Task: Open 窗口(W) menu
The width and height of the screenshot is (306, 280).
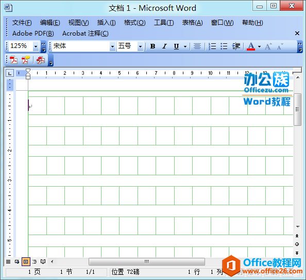Action: [222, 23]
